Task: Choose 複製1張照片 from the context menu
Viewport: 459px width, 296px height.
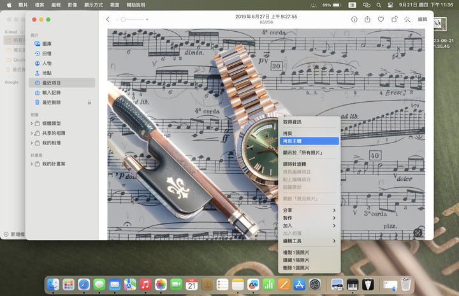Action: tap(309, 253)
